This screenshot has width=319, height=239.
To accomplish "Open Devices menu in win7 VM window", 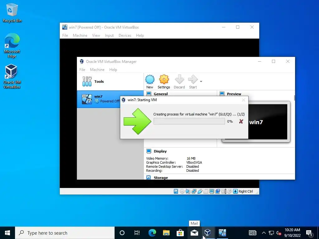I will pyautogui.click(x=125, y=35).
